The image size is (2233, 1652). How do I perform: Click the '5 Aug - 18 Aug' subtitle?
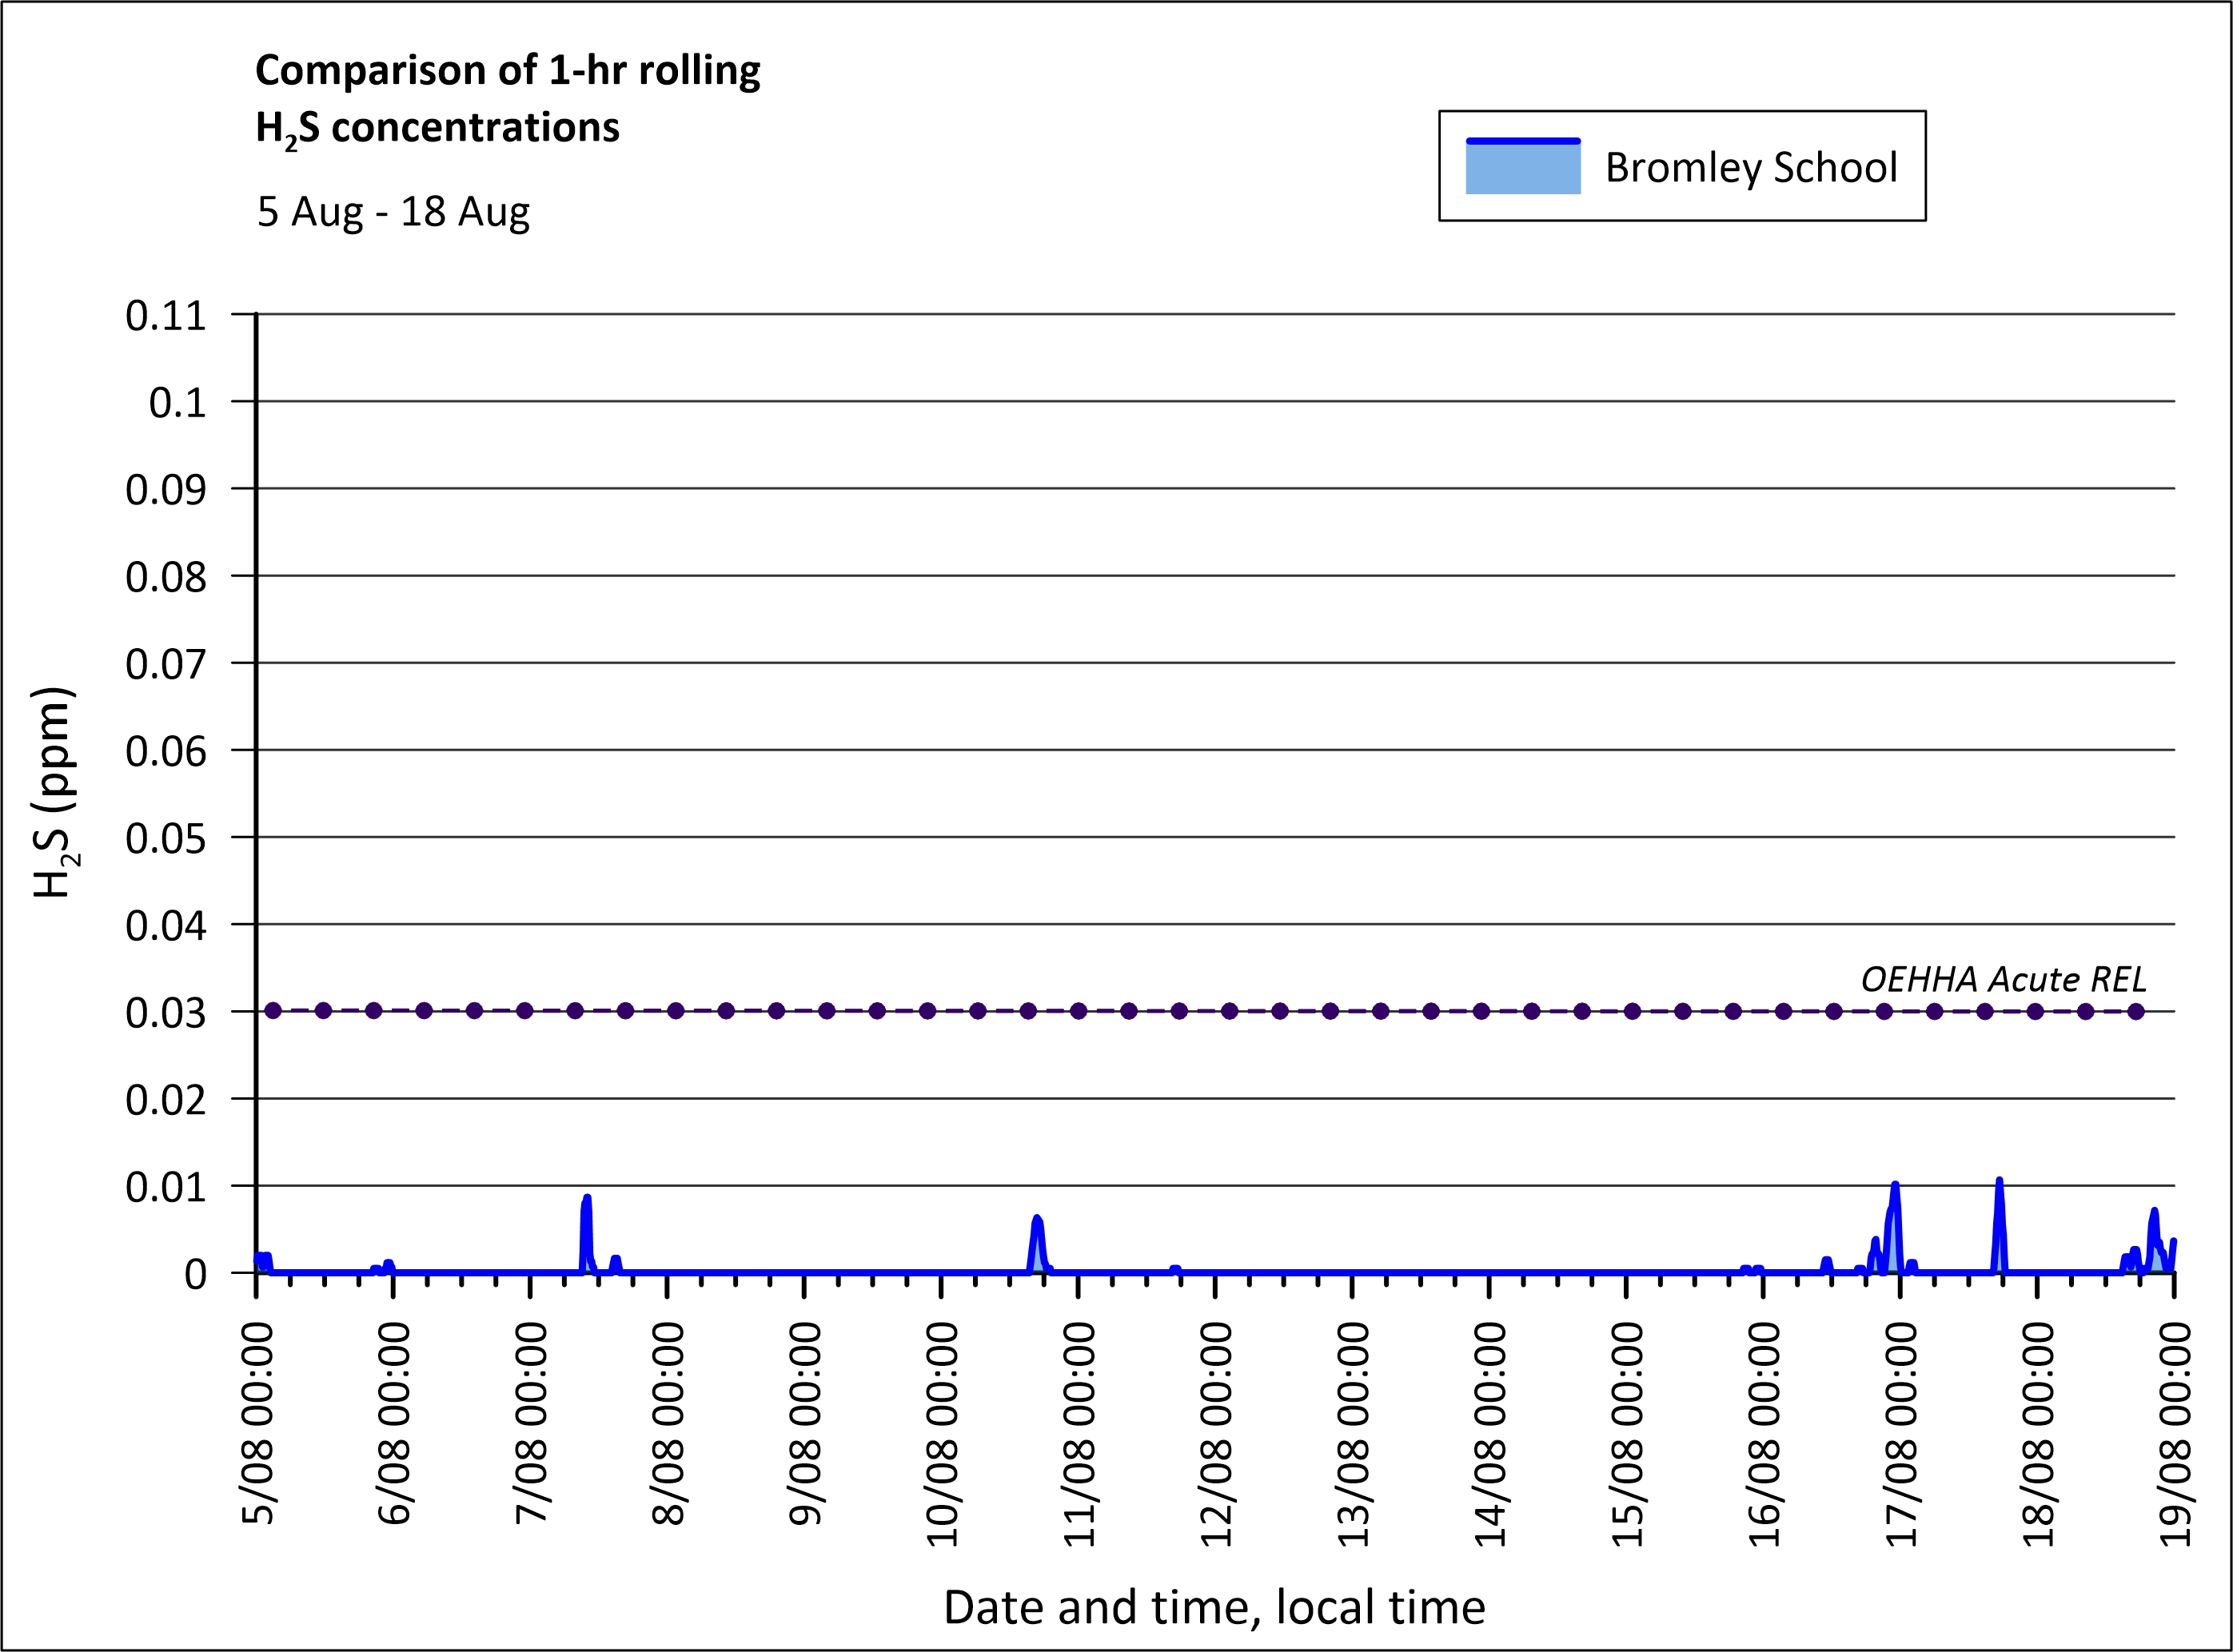tap(393, 212)
